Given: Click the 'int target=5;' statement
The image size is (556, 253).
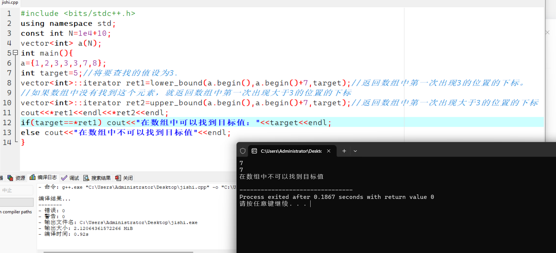Looking at the screenshot, I should pos(51,73).
